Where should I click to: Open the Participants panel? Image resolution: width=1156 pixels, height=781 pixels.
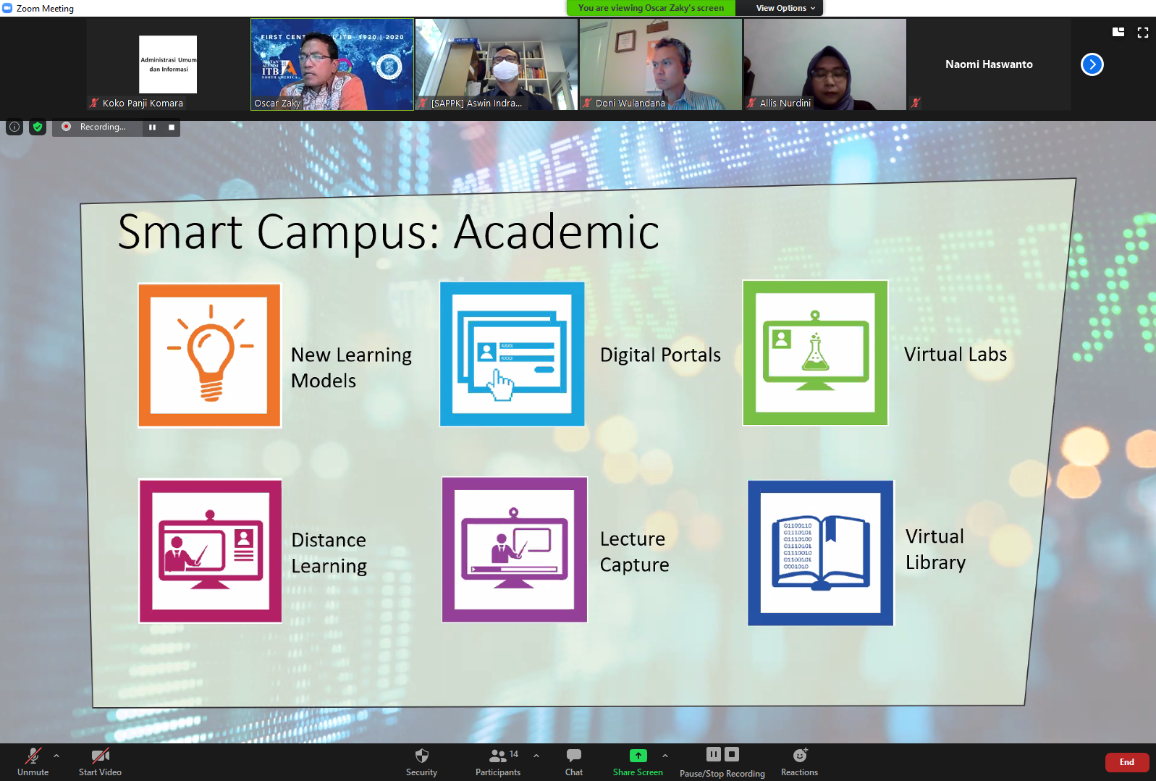(497, 761)
